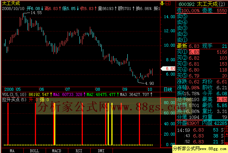The width and height of the screenshot is (228, 153).
Task: Click the 涨幅 9.98% value
Action: pos(188,87)
